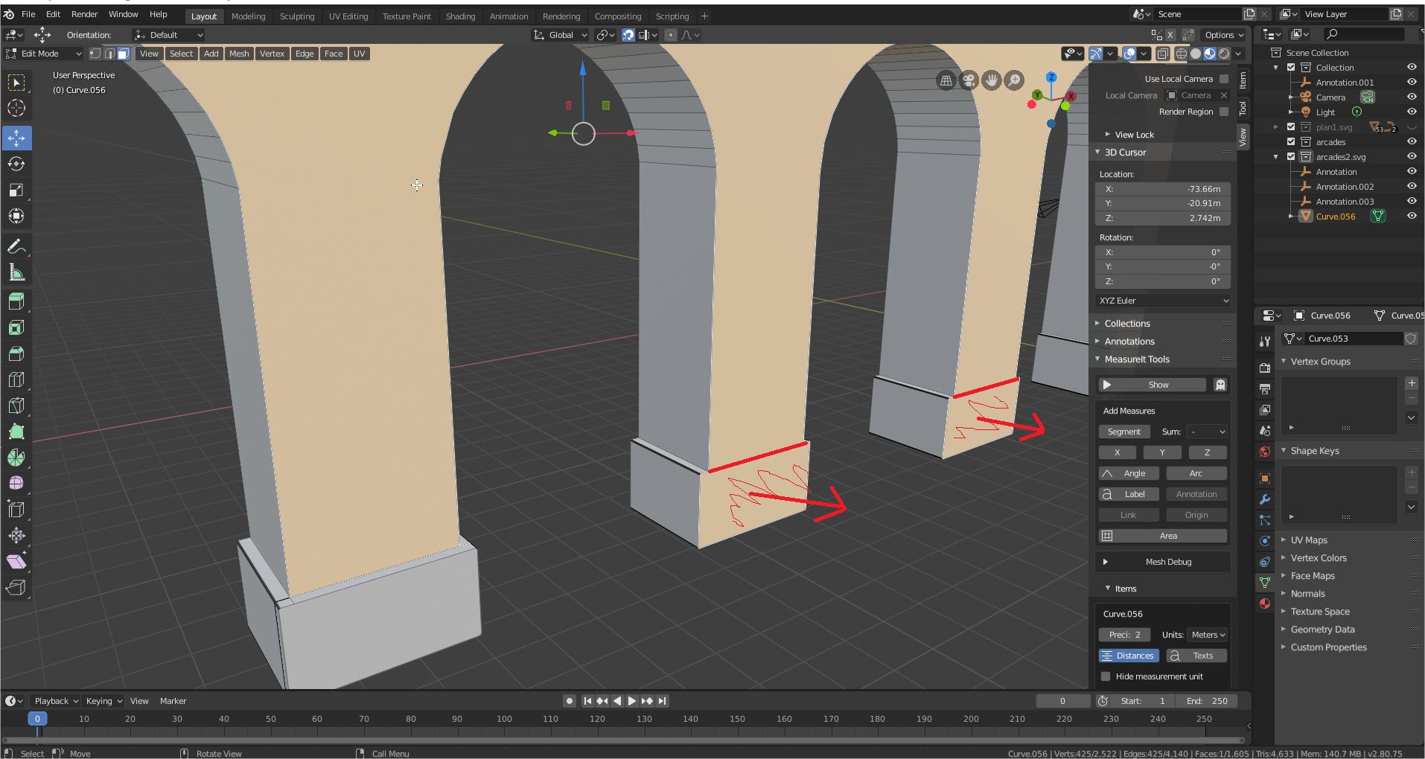Choose the Bevel tool

tap(16, 353)
